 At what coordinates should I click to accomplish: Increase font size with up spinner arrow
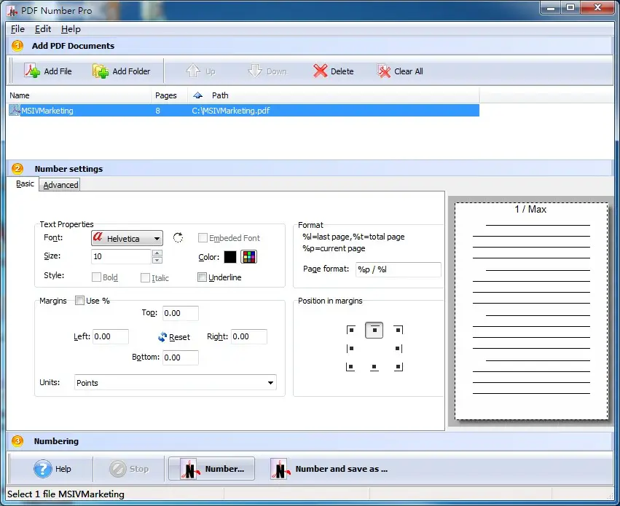[x=157, y=253]
